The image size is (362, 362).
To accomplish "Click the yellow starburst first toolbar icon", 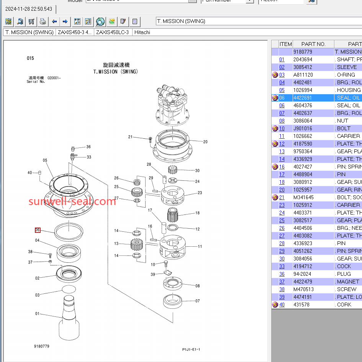I will pyautogui.click(x=8, y=21).
